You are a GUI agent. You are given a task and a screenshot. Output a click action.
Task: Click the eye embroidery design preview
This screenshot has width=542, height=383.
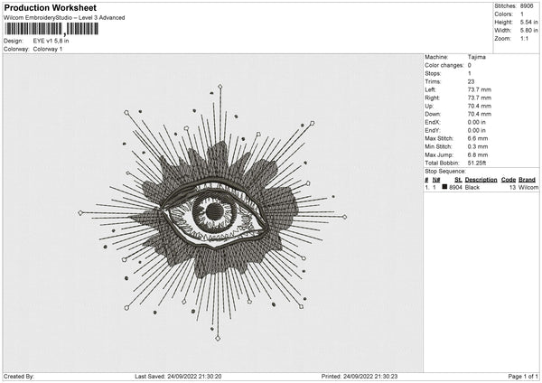213,212
